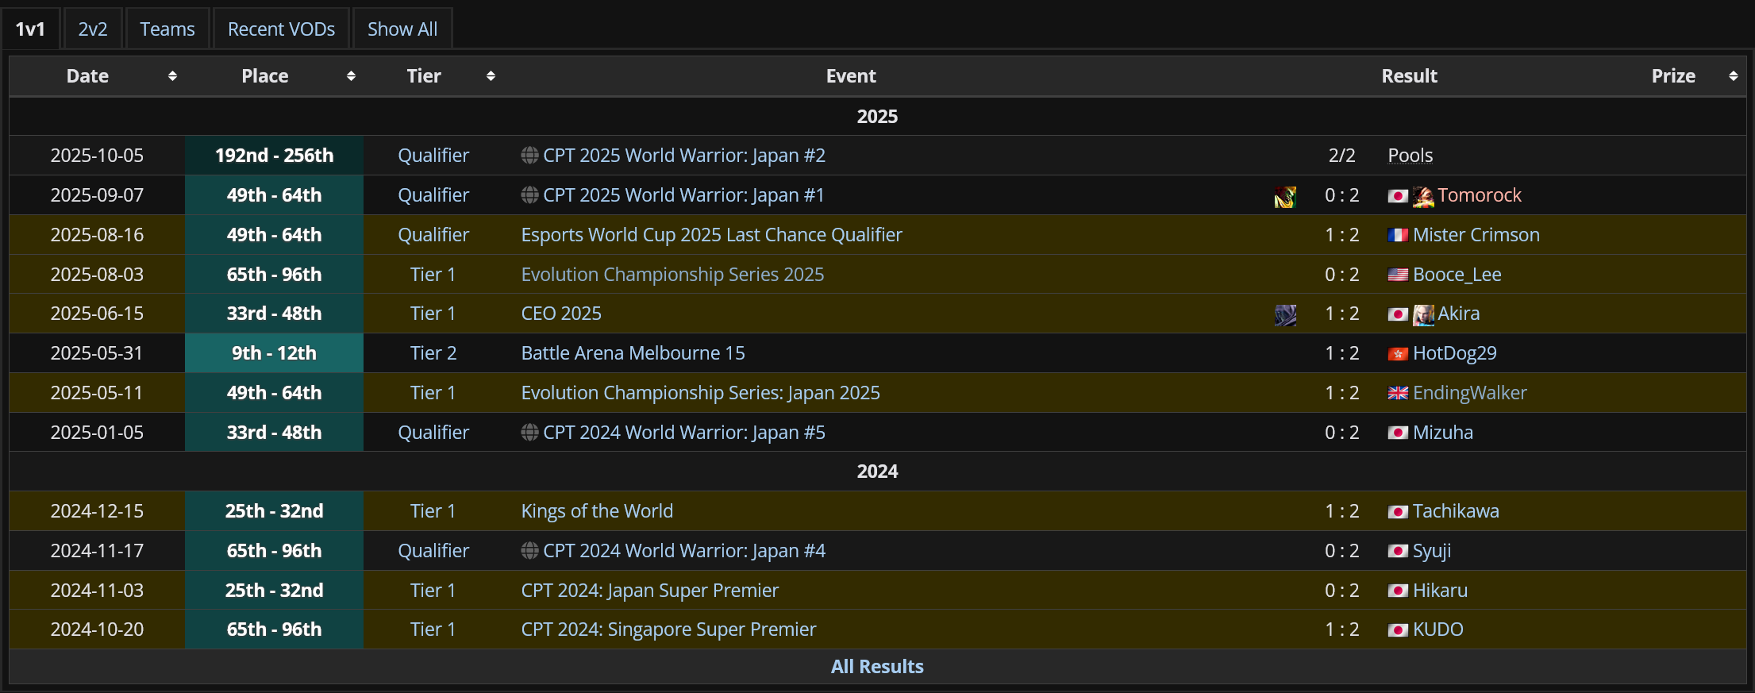Click the France flag beside Mister Crimson
The image size is (1755, 693).
tap(1398, 235)
